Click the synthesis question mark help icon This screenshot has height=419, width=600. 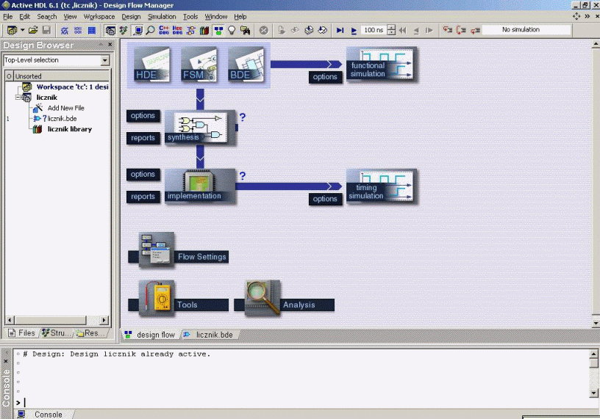coord(242,117)
